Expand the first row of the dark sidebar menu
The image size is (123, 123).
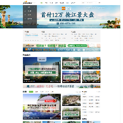tap(30, 7)
